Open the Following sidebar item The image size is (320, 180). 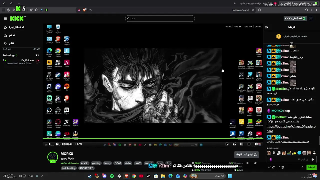tap(9, 43)
